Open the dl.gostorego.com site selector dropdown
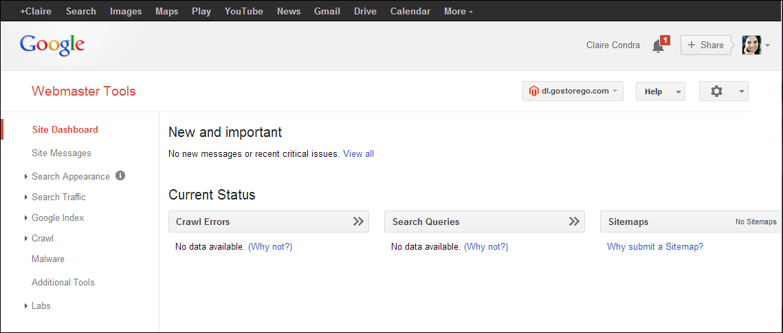The width and height of the screenshot is (783, 333). tap(573, 91)
